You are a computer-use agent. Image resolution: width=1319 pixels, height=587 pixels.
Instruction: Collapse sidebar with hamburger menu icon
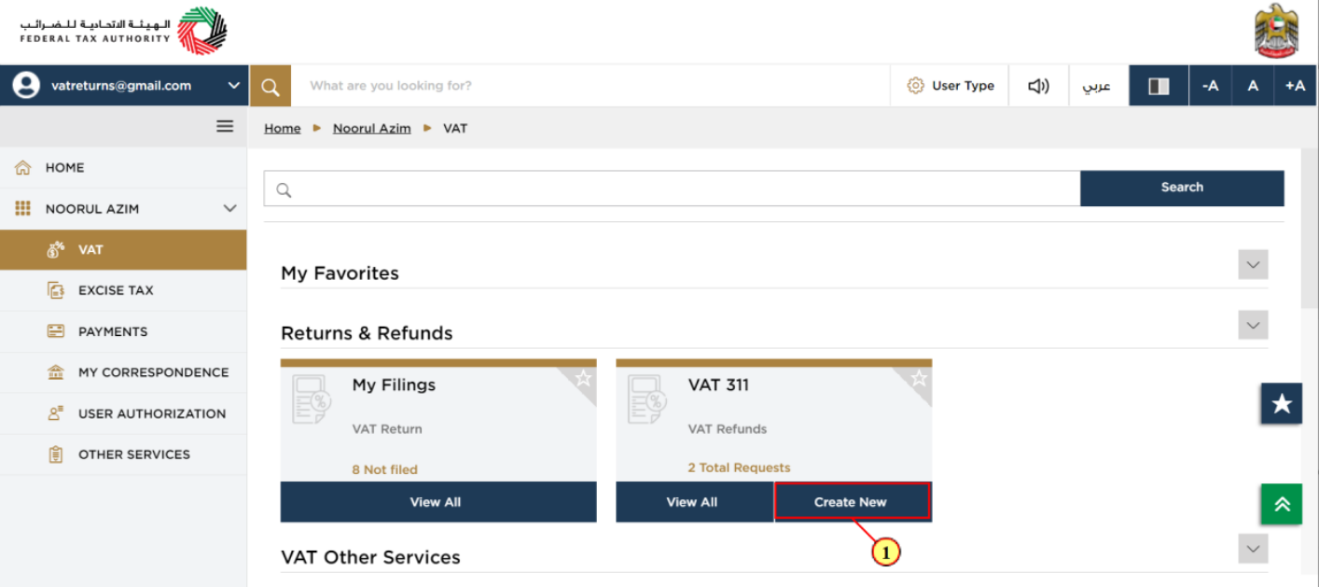pyautogui.click(x=225, y=126)
